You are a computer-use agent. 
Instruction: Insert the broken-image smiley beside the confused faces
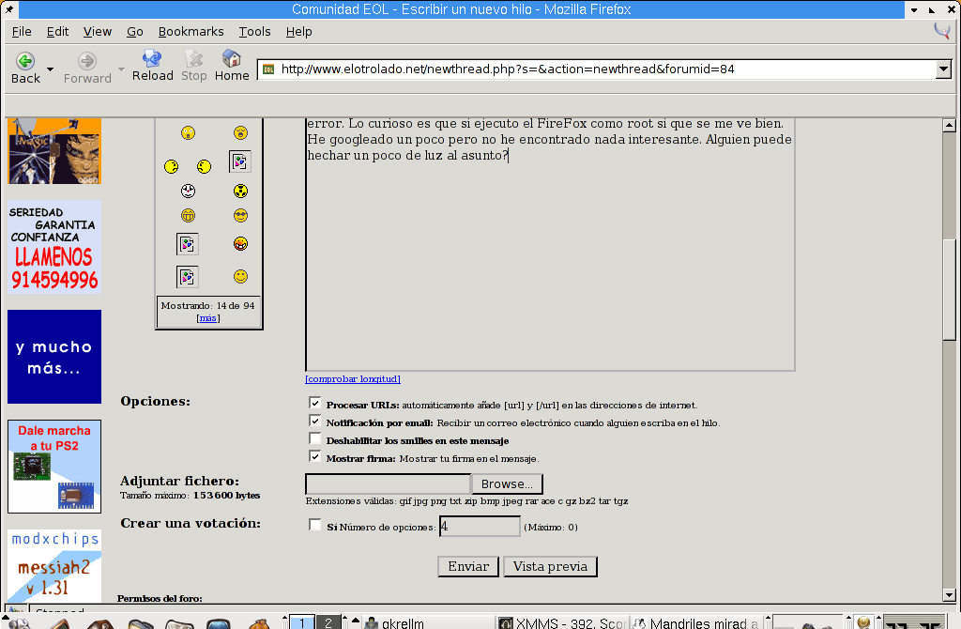239,161
